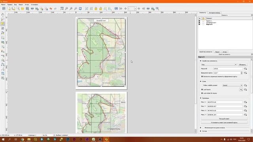
Task: Open Windows taskbar search
Action: (x=9, y=139)
